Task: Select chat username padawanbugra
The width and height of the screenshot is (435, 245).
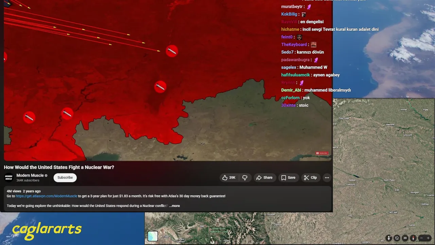Action: [295, 60]
